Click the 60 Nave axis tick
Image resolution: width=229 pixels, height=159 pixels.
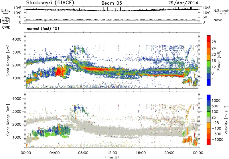coord(205,17)
